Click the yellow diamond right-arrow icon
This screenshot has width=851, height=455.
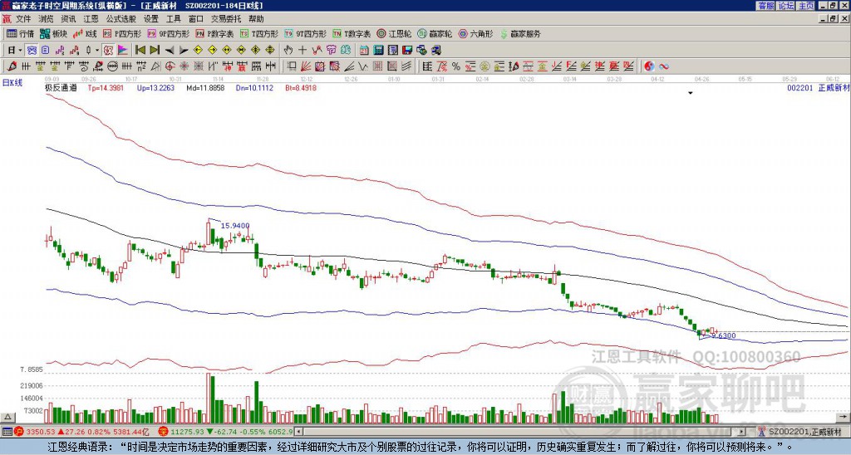pos(212,50)
